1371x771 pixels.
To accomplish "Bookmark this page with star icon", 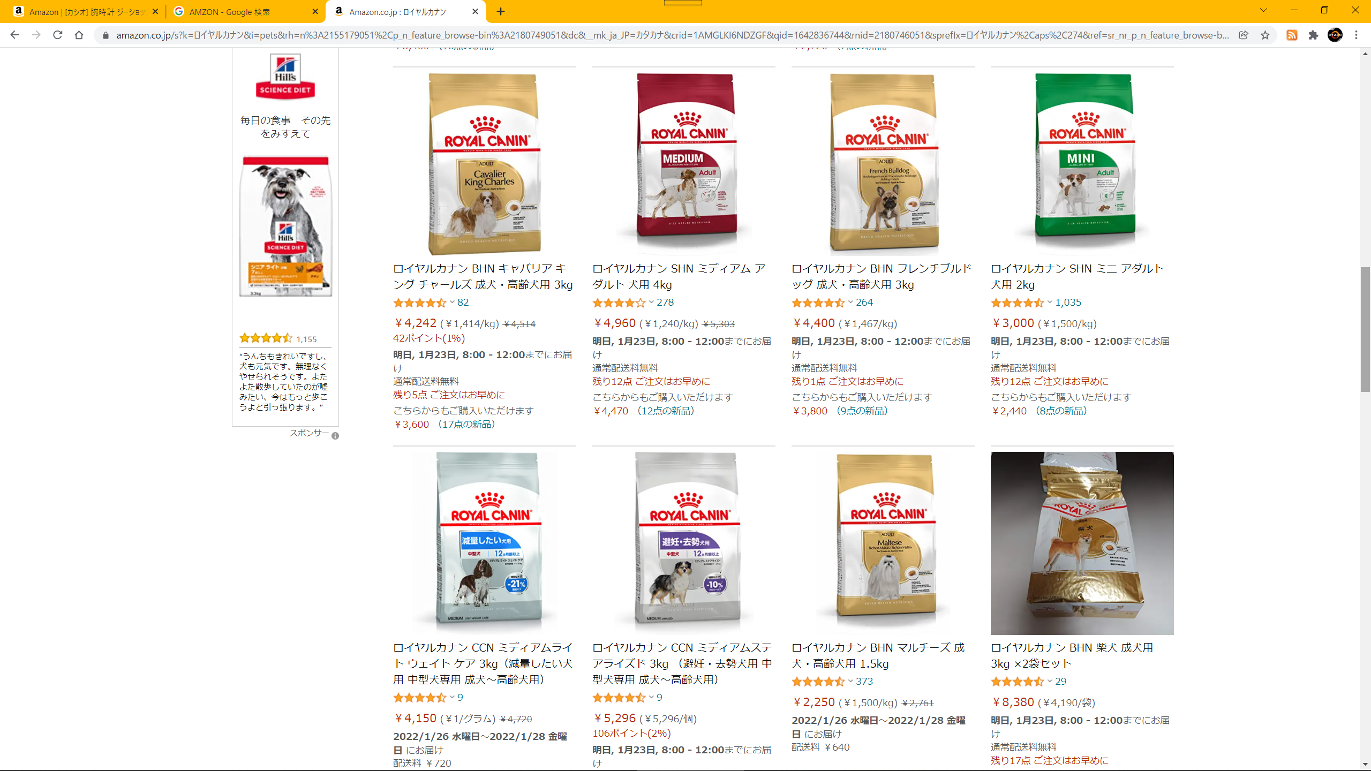I will (x=1265, y=35).
